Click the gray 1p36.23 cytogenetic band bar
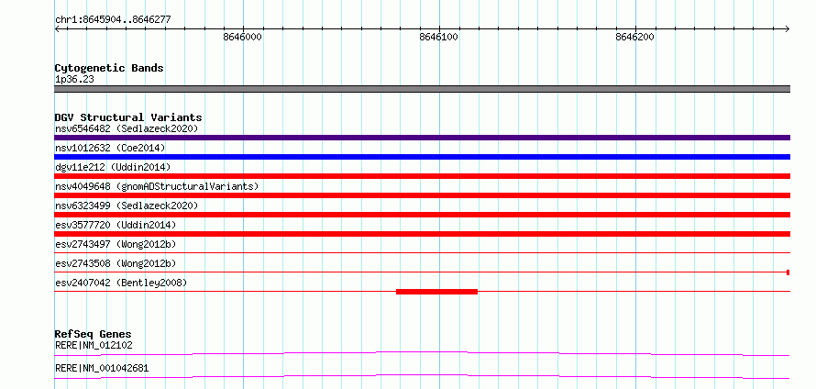The width and height of the screenshot is (816, 389). [423, 89]
